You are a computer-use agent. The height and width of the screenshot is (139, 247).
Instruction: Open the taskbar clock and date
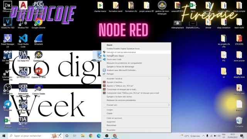point(232,136)
